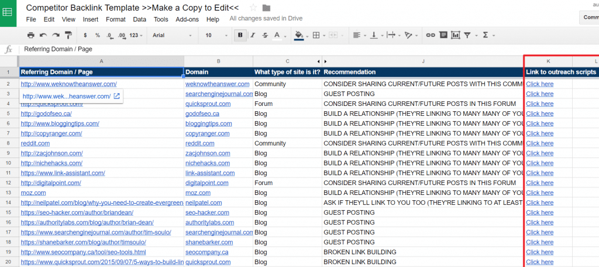Click the left arrow in column C header
The height and width of the screenshot is (267, 599).
pos(318,61)
